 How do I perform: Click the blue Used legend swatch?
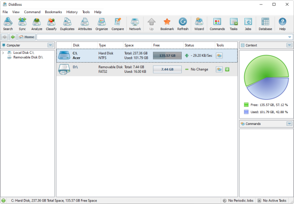pyautogui.click(x=246, y=112)
